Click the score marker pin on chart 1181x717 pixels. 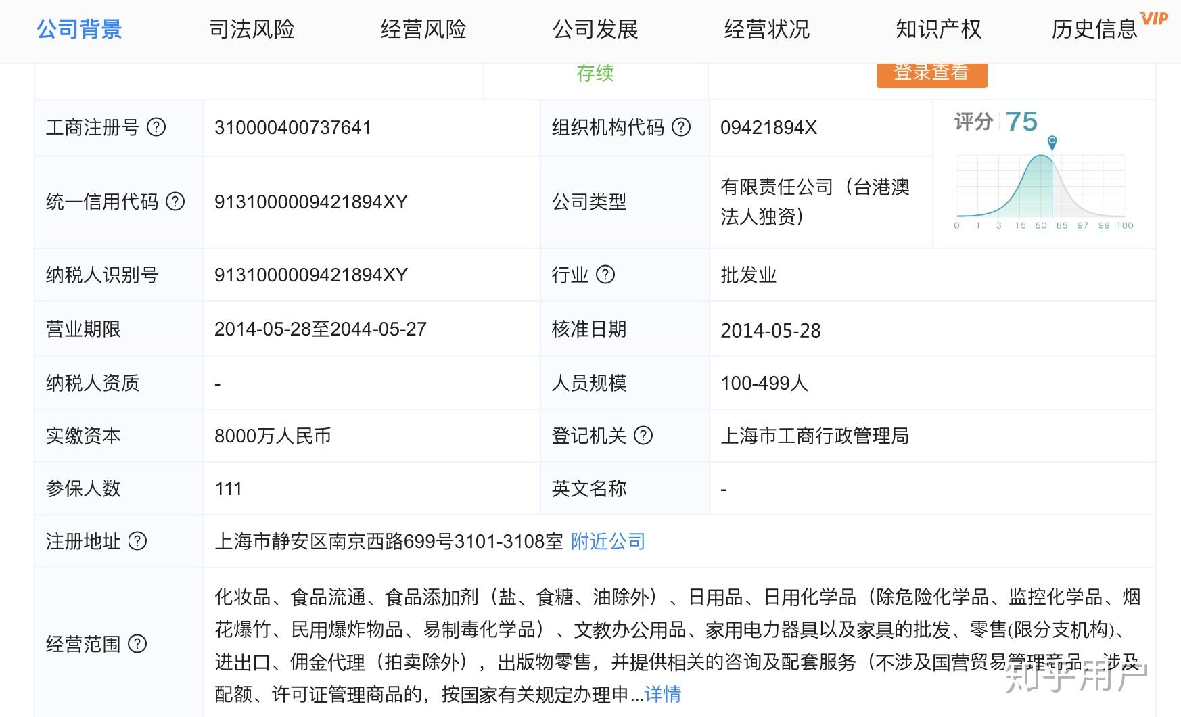[1052, 142]
